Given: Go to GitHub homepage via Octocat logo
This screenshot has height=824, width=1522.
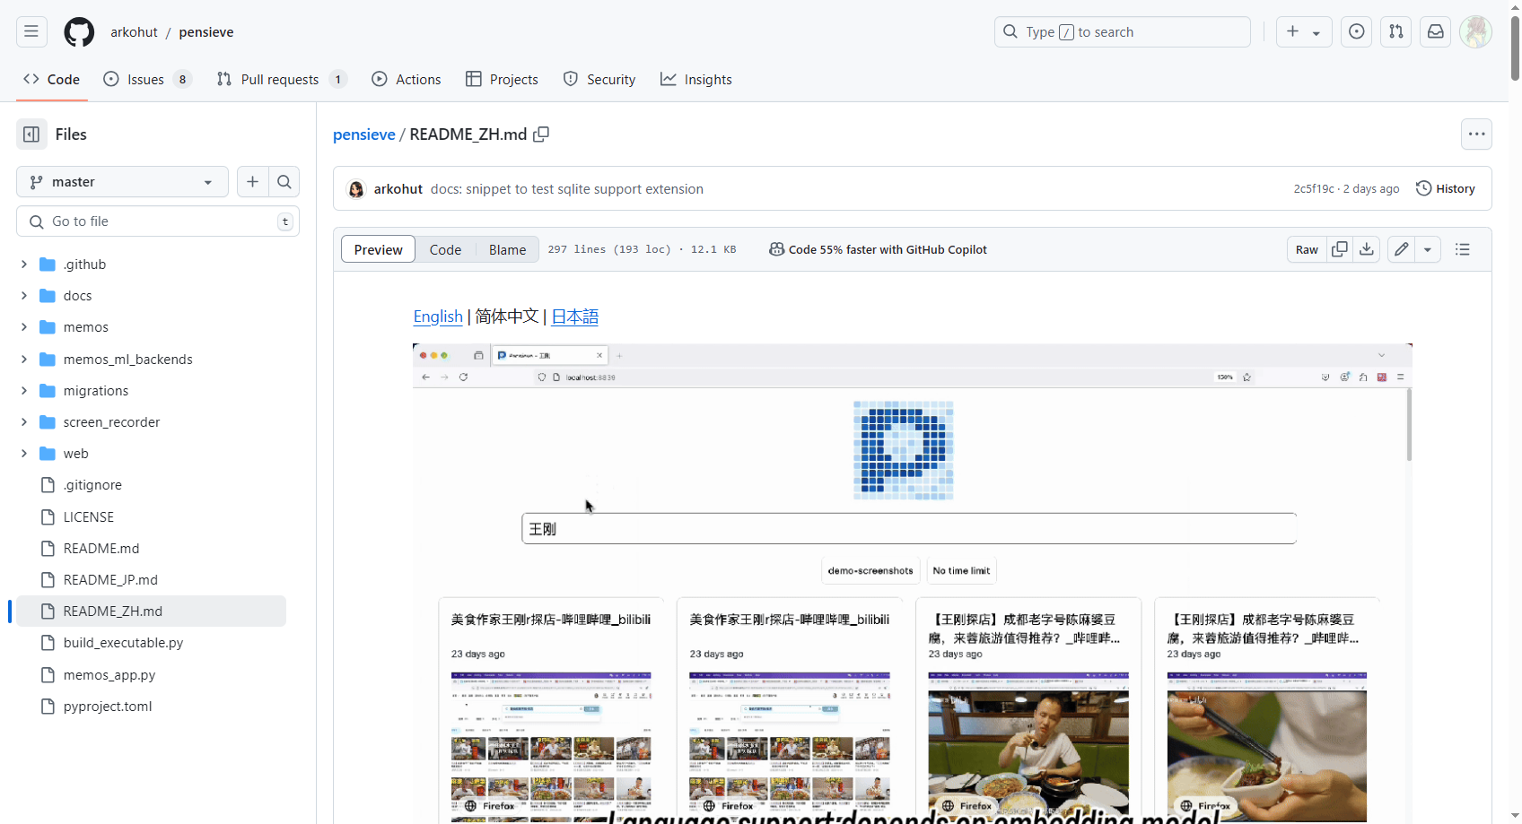Looking at the screenshot, I should pos(79,31).
